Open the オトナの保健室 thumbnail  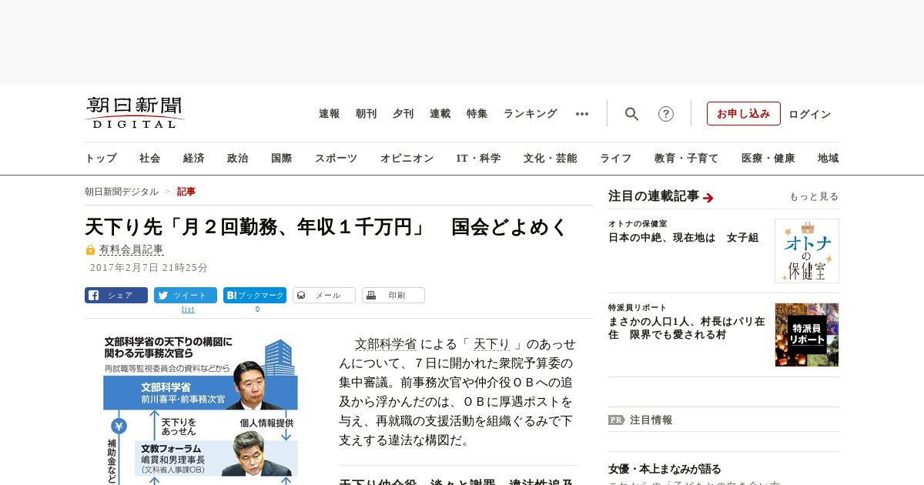pyautogui.click(x=807, y=251)
